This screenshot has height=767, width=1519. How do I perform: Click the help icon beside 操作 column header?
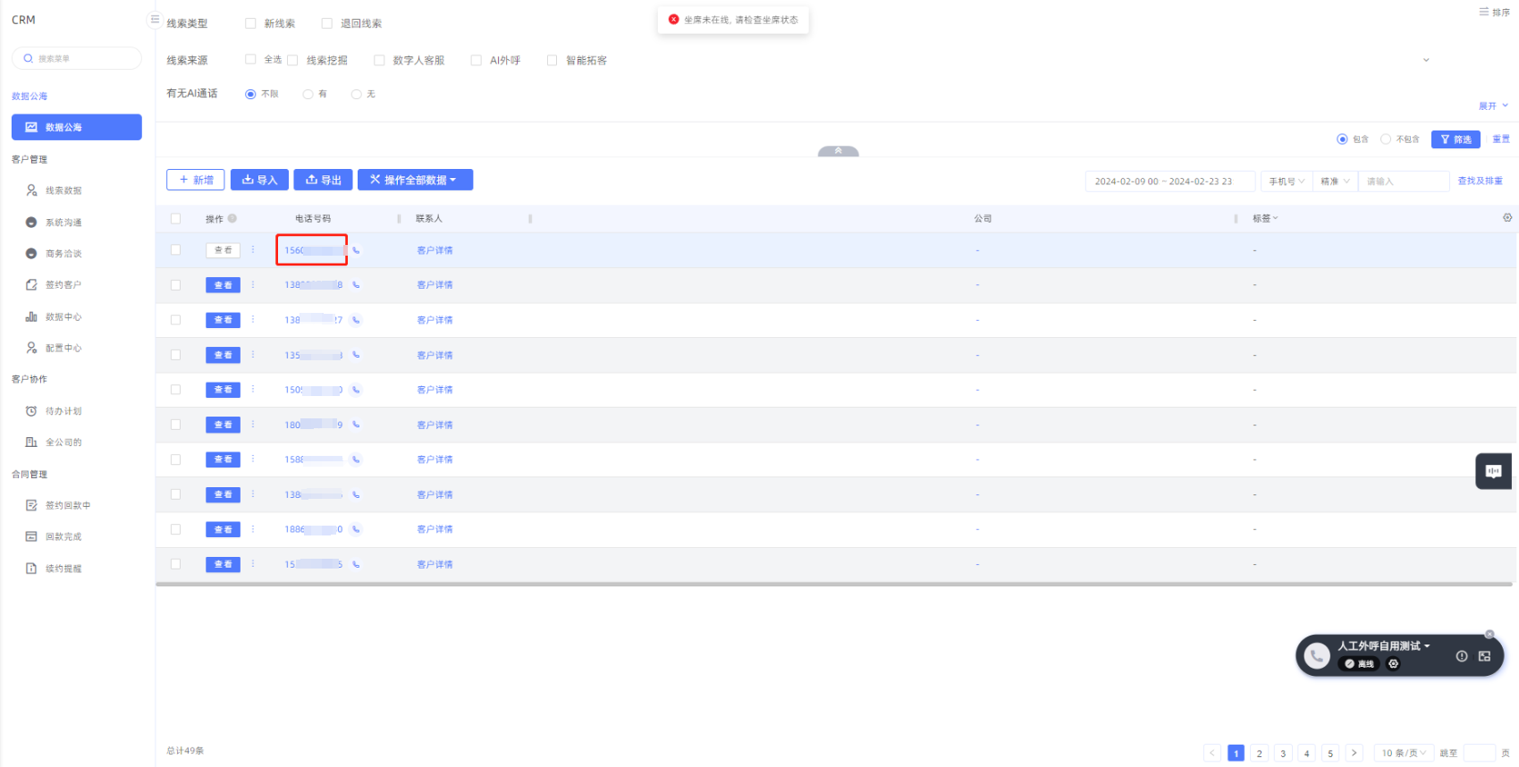click(x=232, y=218)
